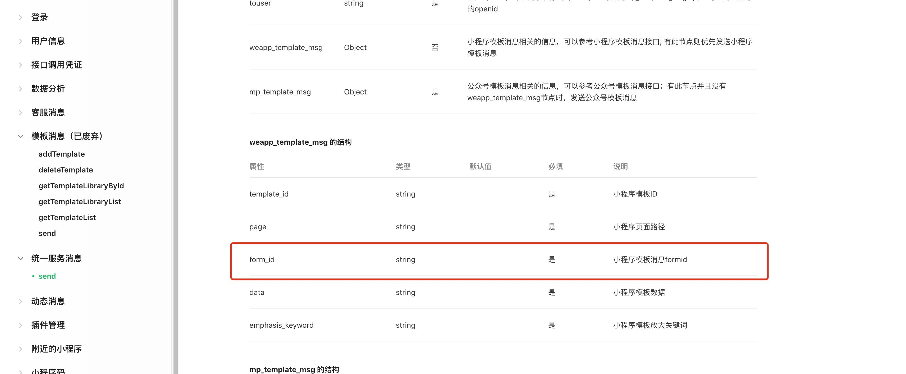Image resolution: width=906 pixels, height=374 pixels.
Task: Click the form_id attribute cell
Action: (262, 260)
